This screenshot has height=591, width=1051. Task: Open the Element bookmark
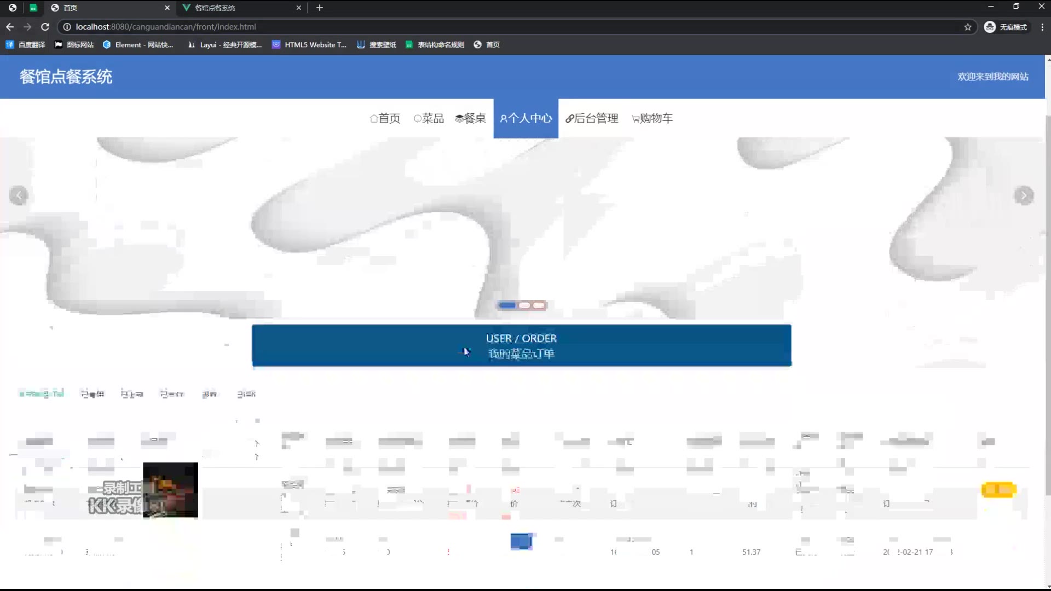(138, 45)
